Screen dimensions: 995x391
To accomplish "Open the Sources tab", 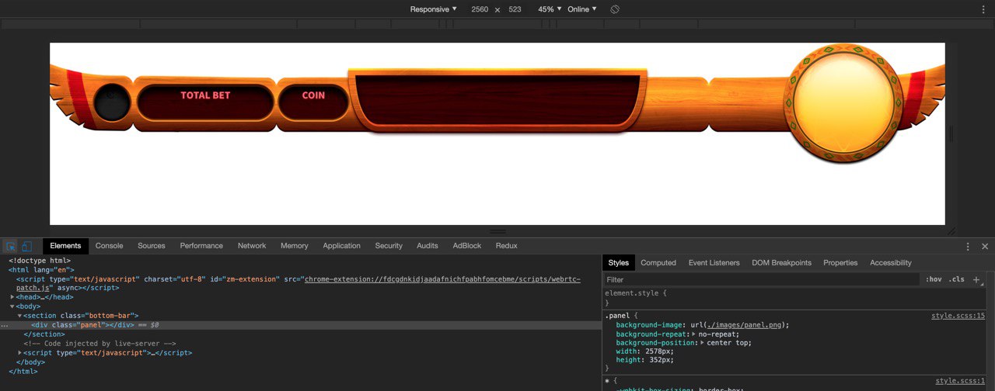I will pyautogui.click(x=152, y=246).
